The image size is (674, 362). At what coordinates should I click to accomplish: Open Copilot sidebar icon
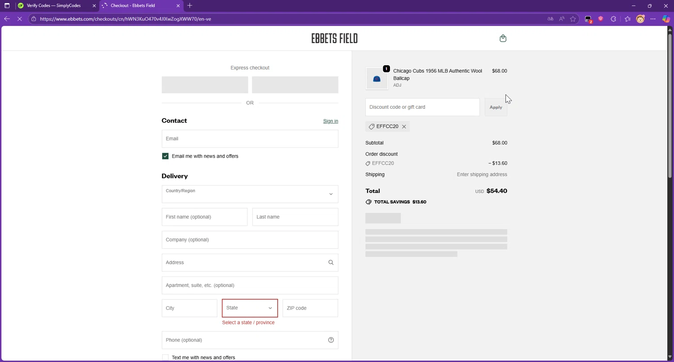pyautogui.click(x=666, y=19)
